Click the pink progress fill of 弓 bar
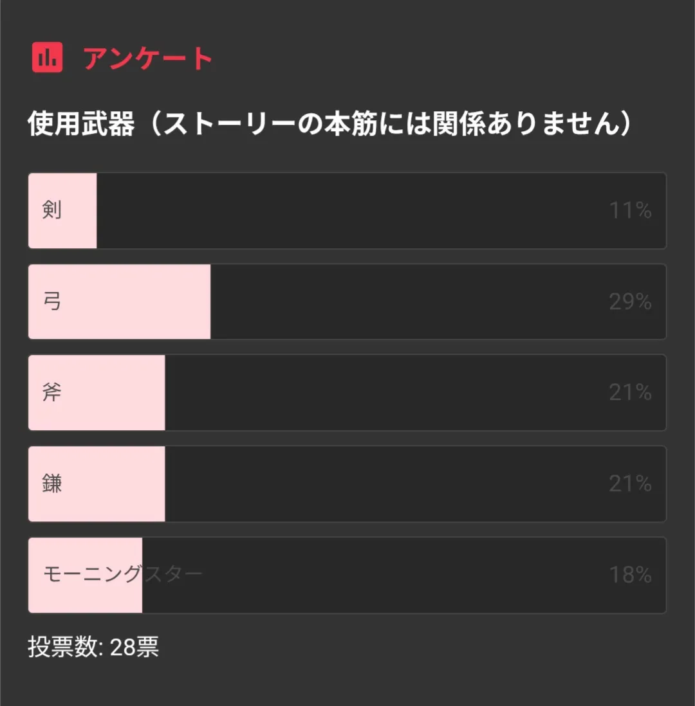 pos(142,302)
